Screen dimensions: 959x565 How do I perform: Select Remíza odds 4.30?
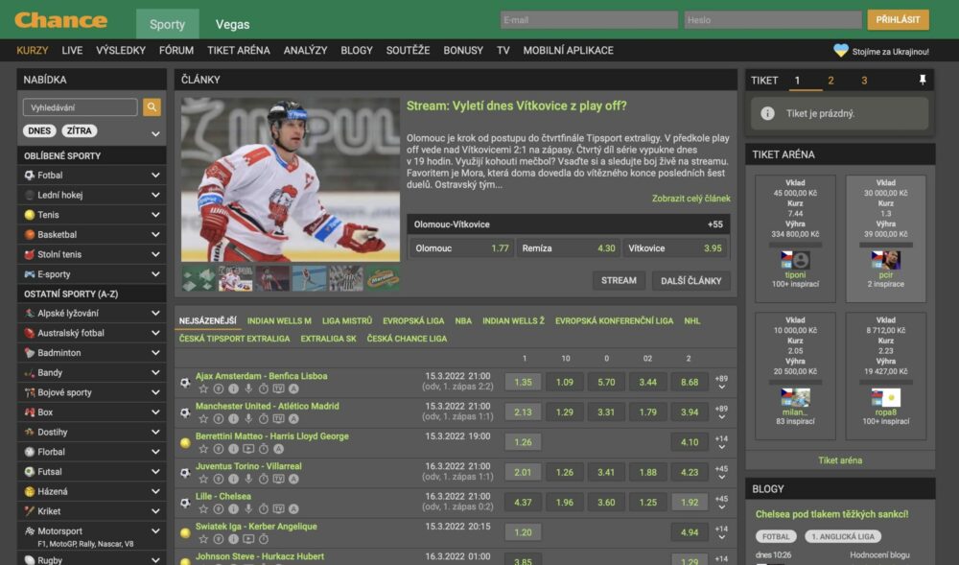pos(568,248)
